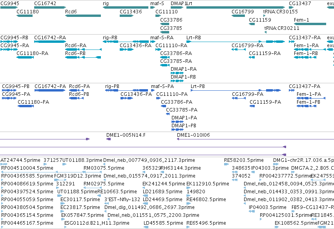334x229 pixels.
Task: Select the Rcd6-RA transcript label
Action: pyautogui.click(x=76, y=46)
